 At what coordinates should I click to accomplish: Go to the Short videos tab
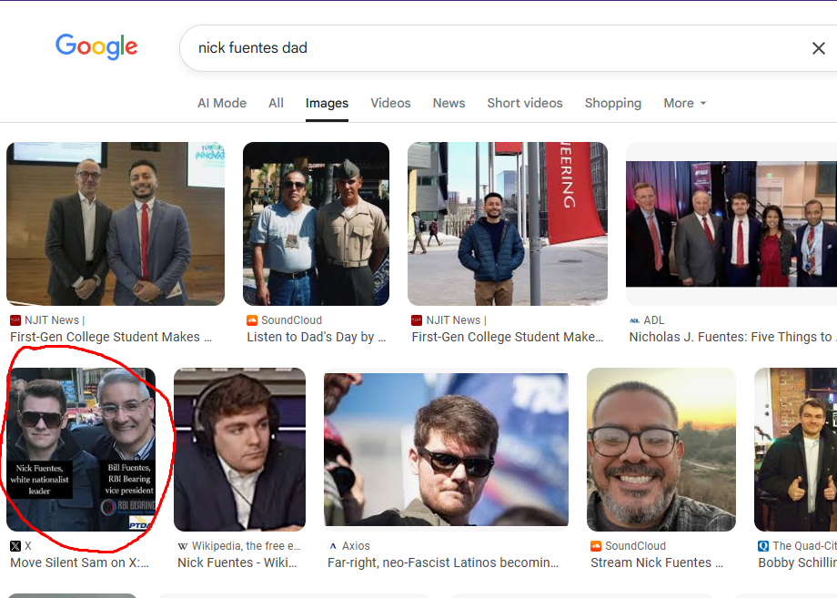[x=525, y=103]
